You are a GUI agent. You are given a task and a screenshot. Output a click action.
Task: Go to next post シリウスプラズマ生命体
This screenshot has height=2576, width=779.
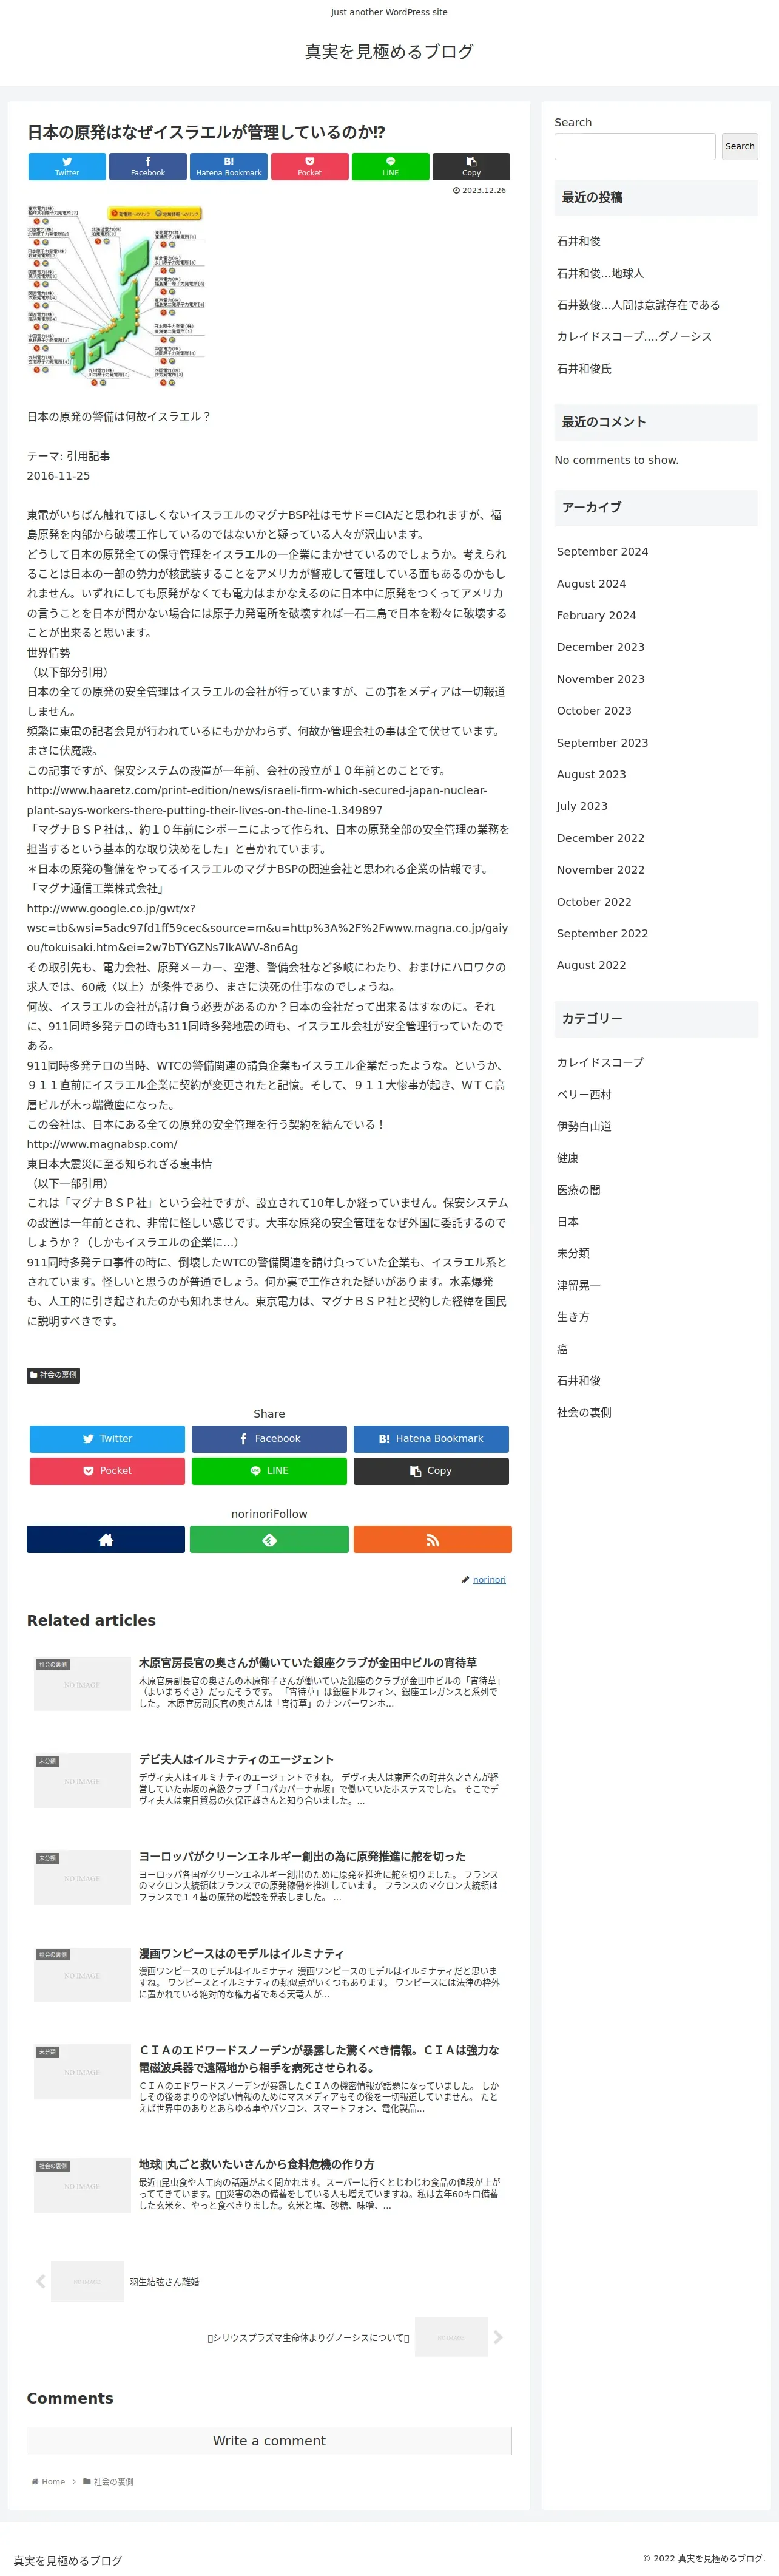(x=309, y=2338)
